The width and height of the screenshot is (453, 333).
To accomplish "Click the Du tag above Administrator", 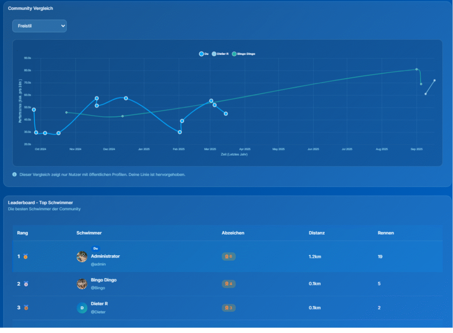I will (x=96, y=249).
